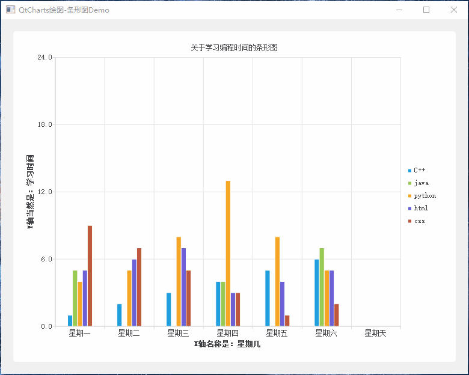Click the red css bar on 星期四
469x375 pixels.
[x=238, y=309]
